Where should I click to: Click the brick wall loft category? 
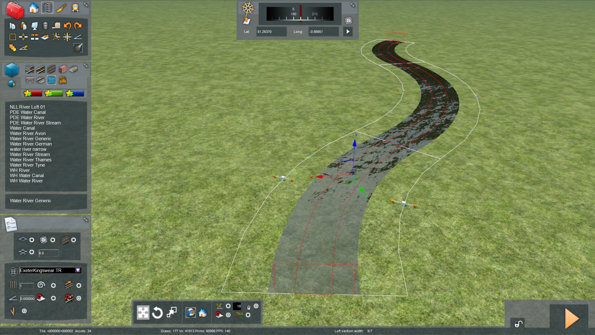63,69
